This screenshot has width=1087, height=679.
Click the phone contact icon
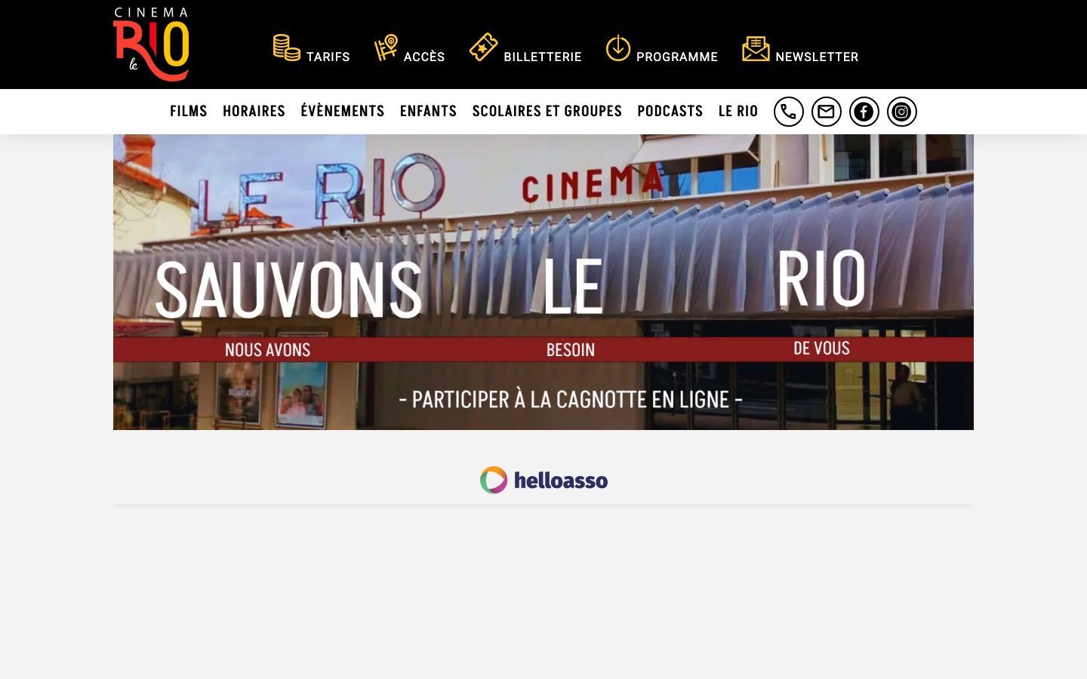click(x=789, y=112)
